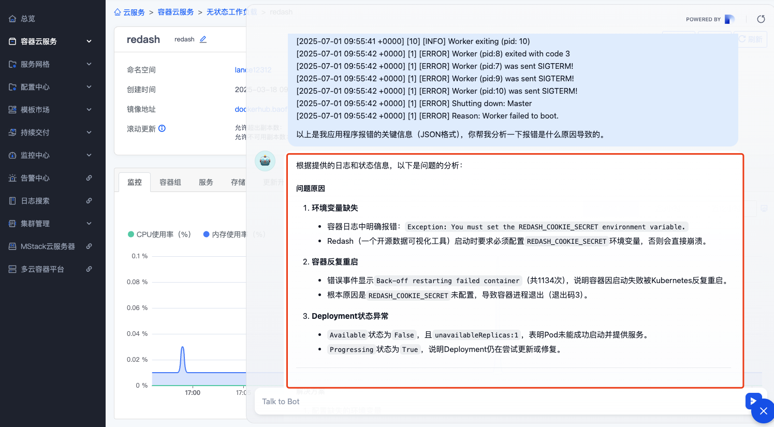Viewport: 774px width, 427px height.
Task: Click the 'unavailableReplicas:1' code text
Action: 476,335
